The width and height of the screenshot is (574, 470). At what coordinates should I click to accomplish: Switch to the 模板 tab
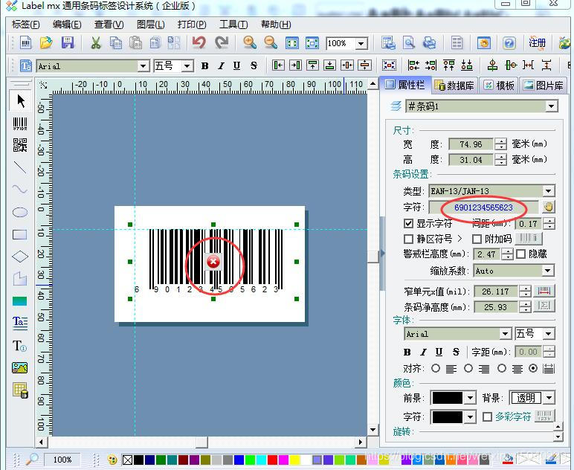(499, 86)
